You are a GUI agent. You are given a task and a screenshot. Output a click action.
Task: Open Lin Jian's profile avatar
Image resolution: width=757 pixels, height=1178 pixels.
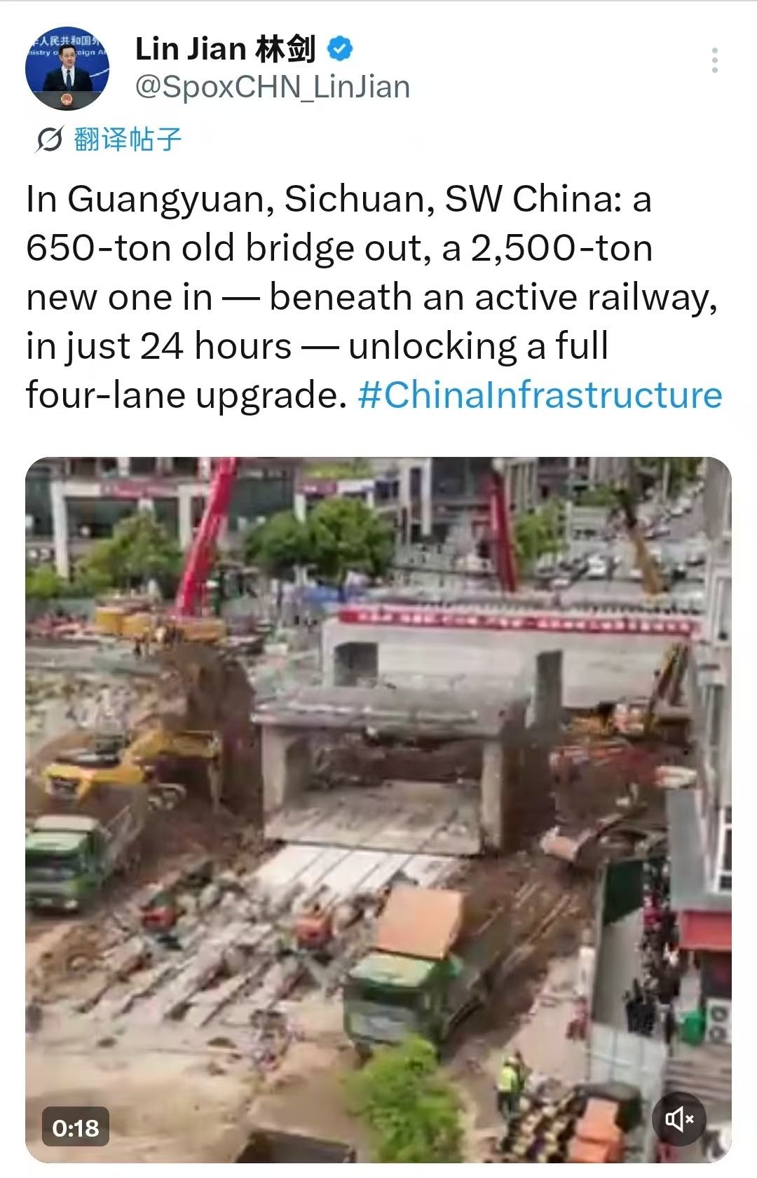click(x=67, y=68)
